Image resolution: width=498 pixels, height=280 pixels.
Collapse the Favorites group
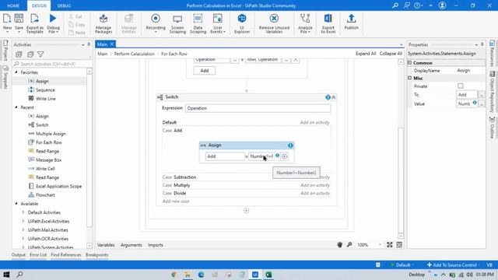tap(16, 72)
